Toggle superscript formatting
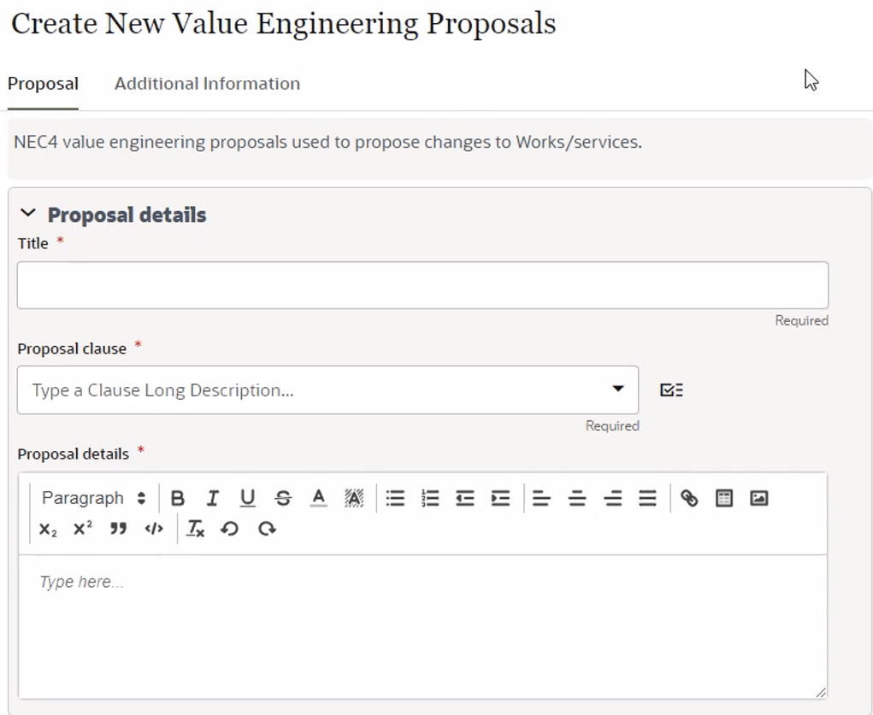873x715 pixels. [x=81, y=530]
